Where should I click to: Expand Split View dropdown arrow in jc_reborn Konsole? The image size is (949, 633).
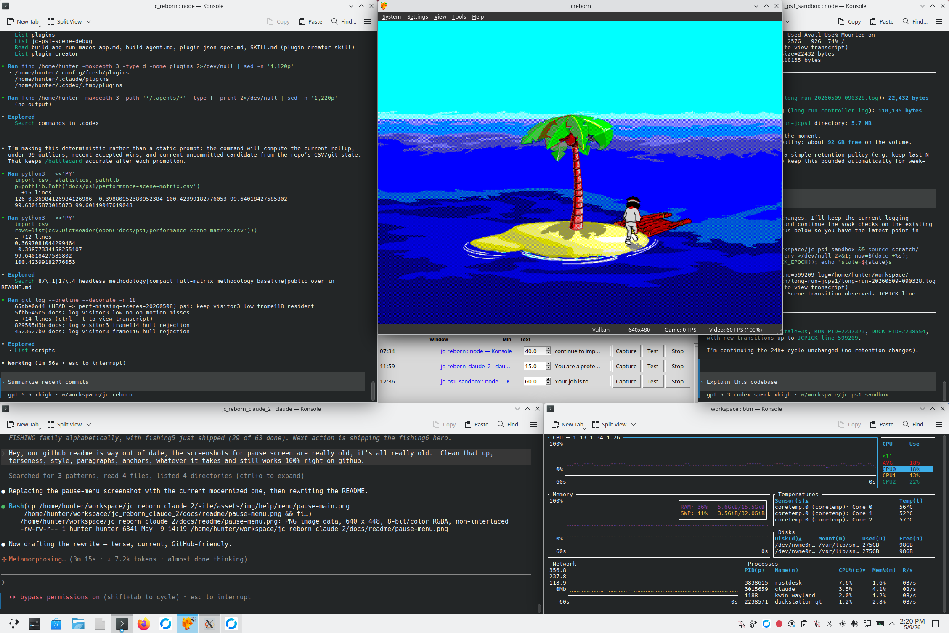pos(89,21)
